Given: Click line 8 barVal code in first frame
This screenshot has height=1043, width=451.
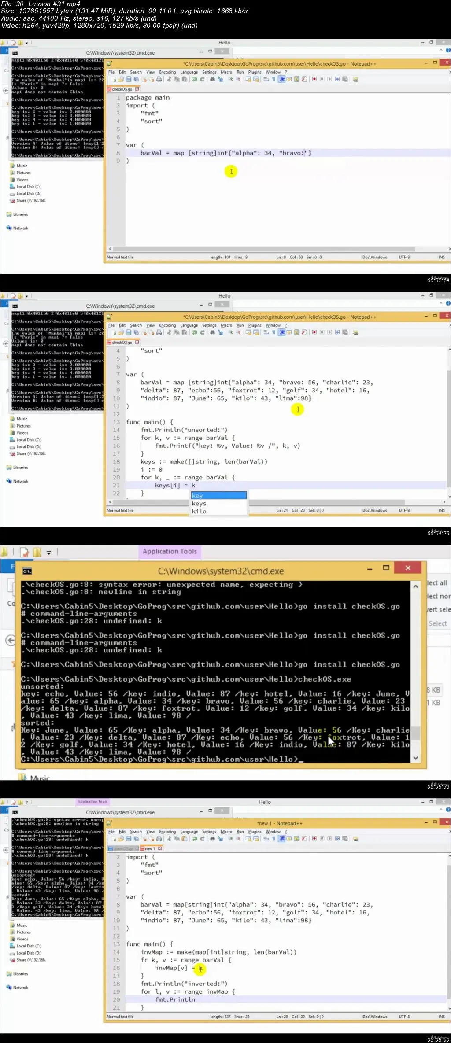Looking at the screenshot, I should pos(226,153).
